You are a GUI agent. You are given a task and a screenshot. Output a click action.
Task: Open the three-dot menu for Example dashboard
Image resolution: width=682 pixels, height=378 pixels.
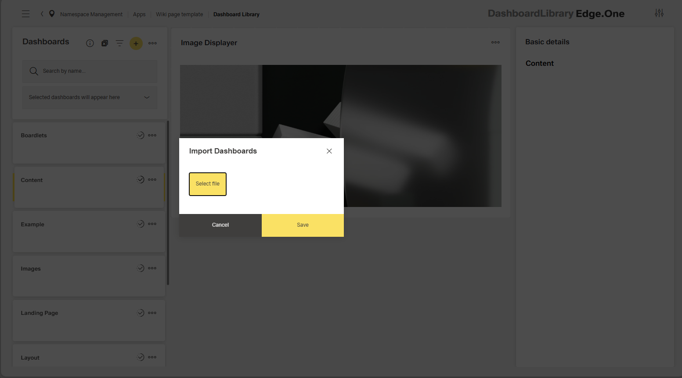point(152,224)
